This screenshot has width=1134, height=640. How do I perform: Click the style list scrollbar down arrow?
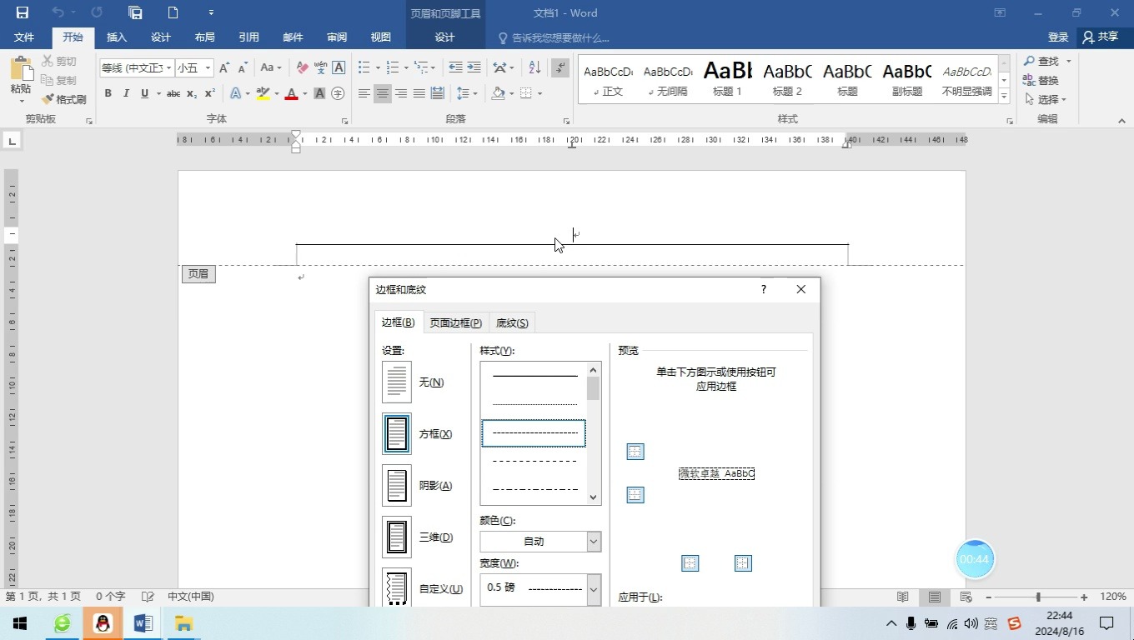[x=594, y=497]
